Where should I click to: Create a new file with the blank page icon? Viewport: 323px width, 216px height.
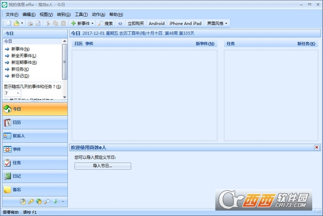9,23
